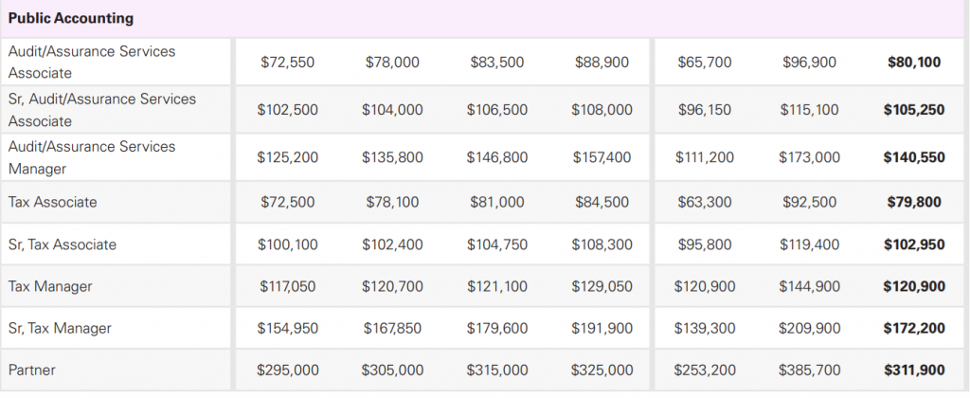Select the $65,700 cell in first row
970x398 pixels.
click(705, 63)
